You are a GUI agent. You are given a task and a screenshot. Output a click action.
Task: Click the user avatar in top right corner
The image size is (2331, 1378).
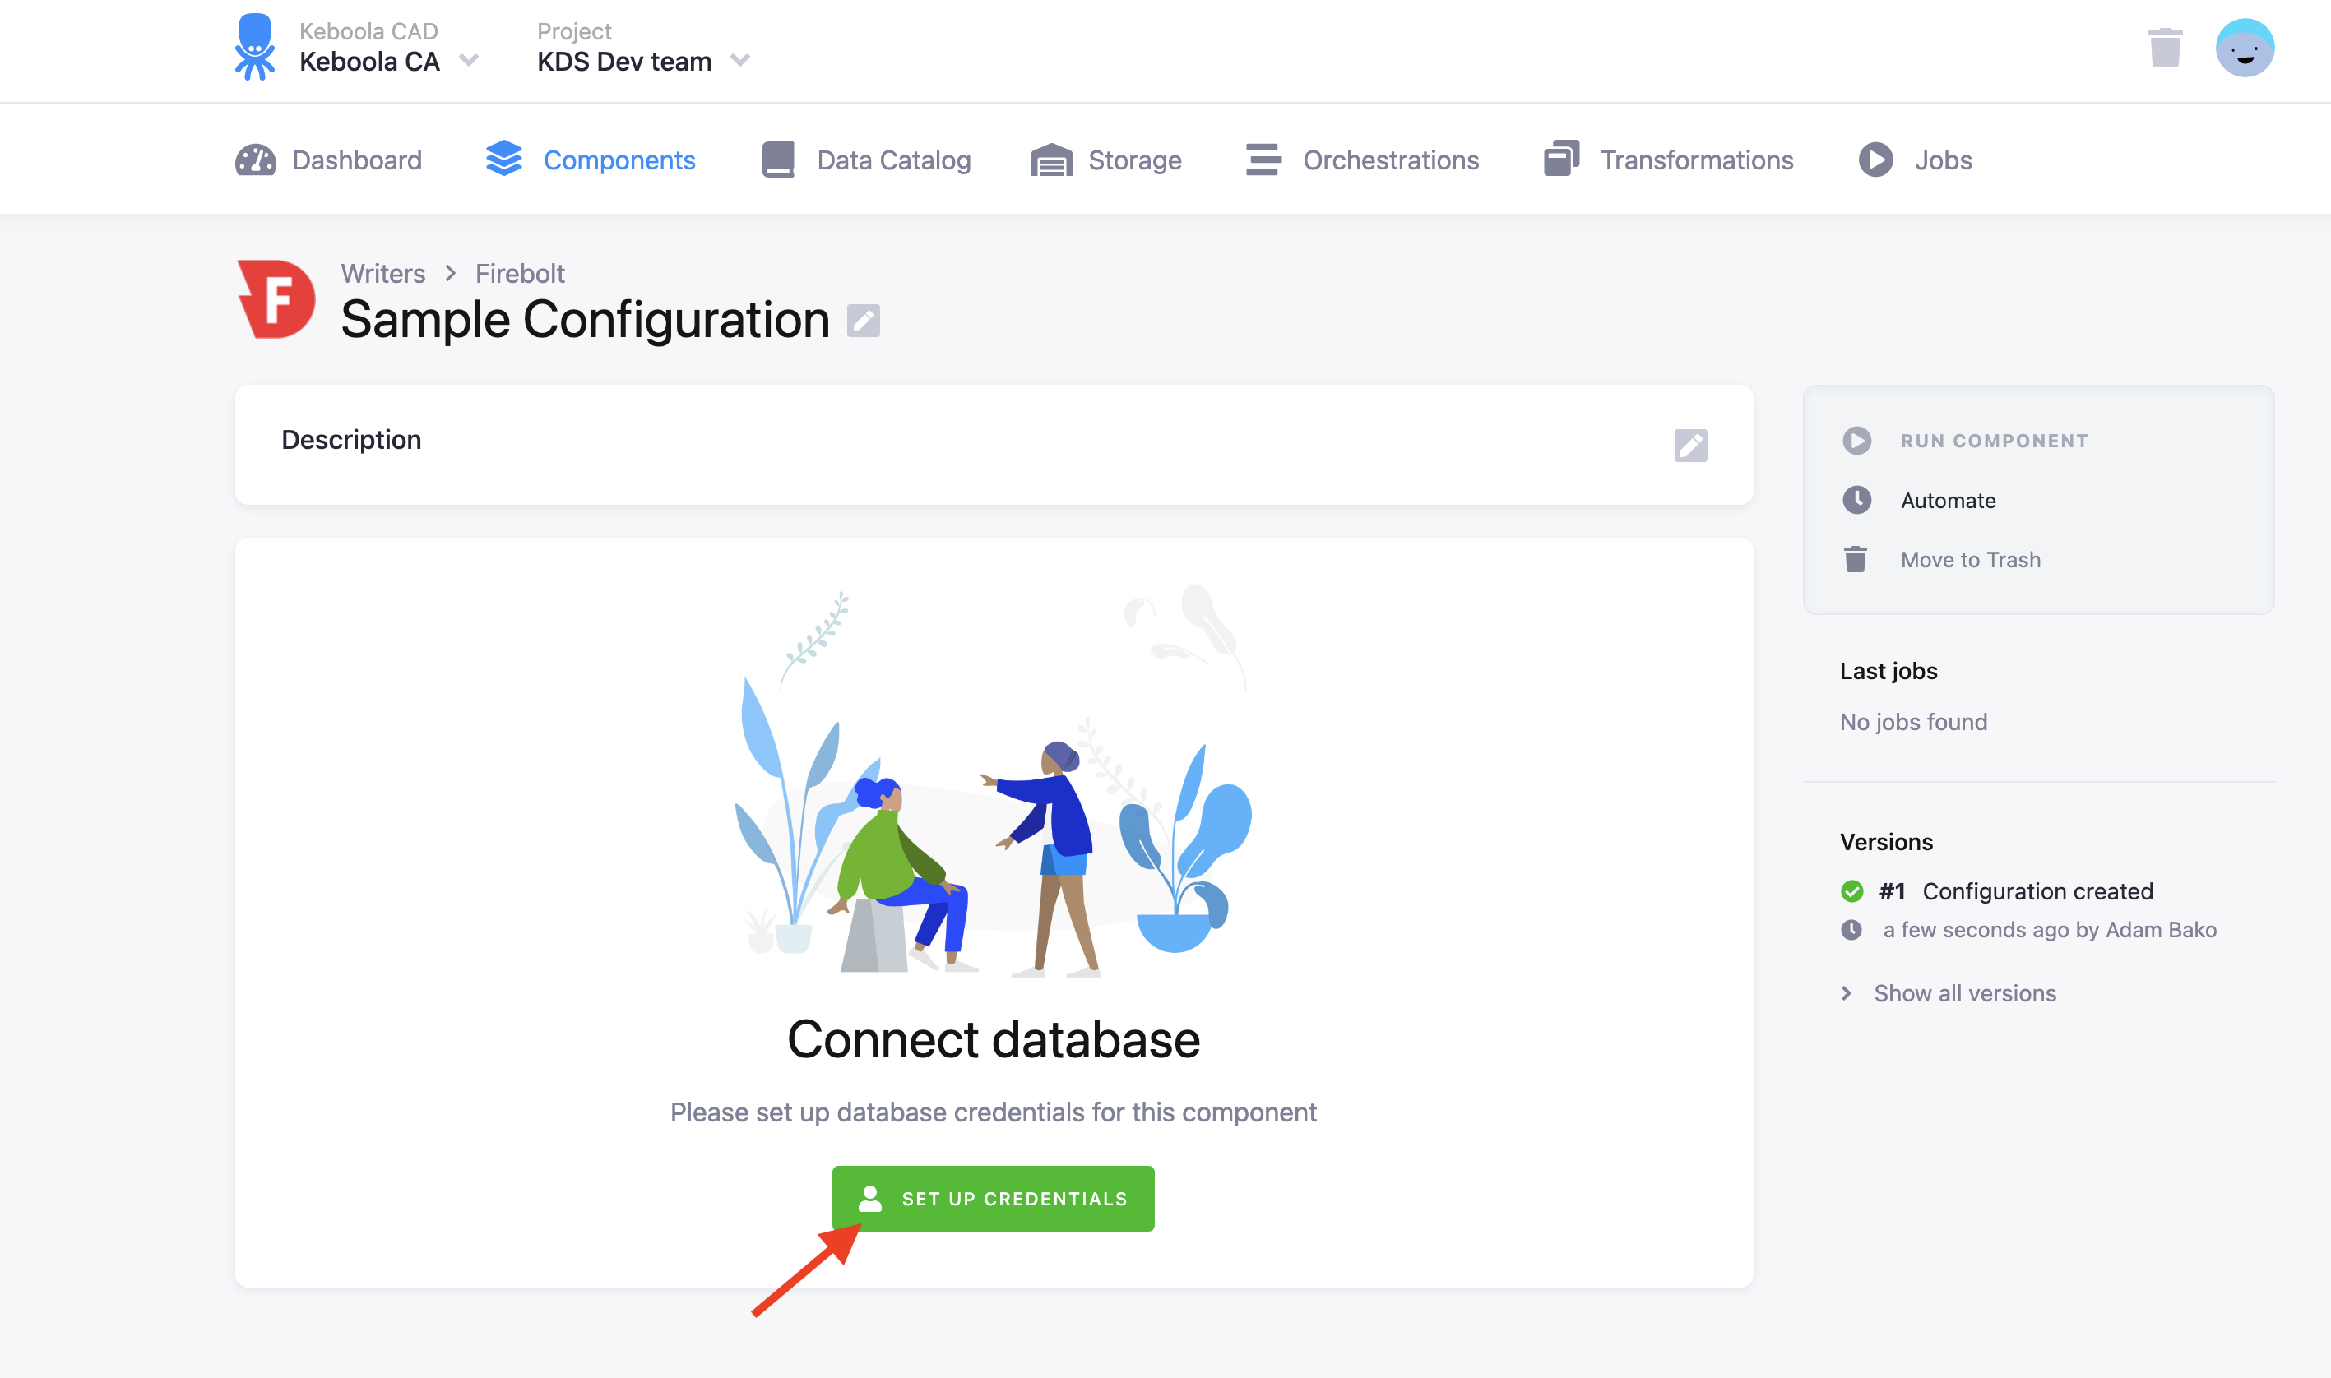point(2245,48)
